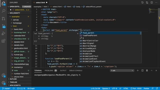Image resolution: width=160 pixels, height=90 pixels.
Task: Open Run and Debug view
Action: (x=3, y=33)
